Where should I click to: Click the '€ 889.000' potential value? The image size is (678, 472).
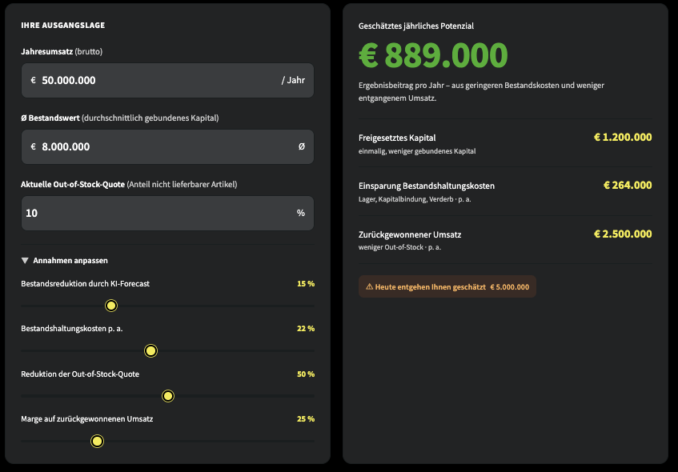tap(433, 55)
